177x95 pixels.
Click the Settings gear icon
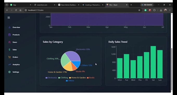(9, 72)
